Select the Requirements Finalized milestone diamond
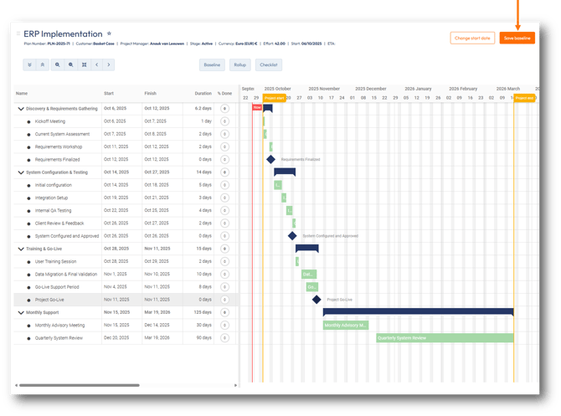This screenshot has height=416, width=561. [270, 159]
